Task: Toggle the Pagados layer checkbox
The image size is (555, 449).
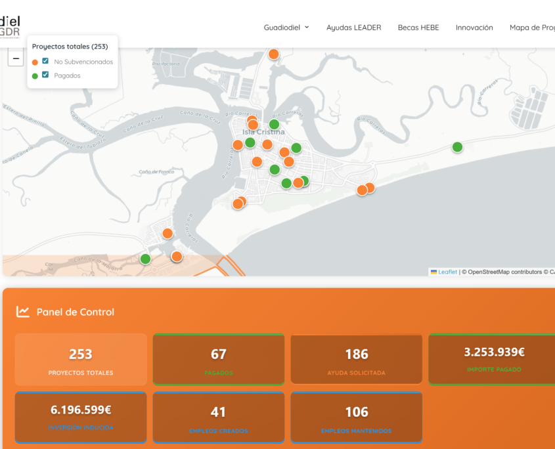Action: click(x=45, y=75)
